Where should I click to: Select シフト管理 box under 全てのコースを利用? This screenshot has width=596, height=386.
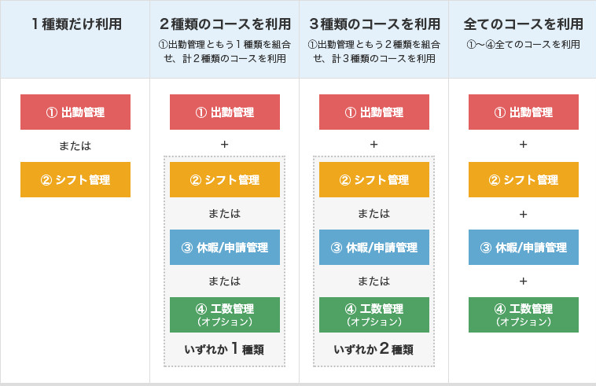524,180
